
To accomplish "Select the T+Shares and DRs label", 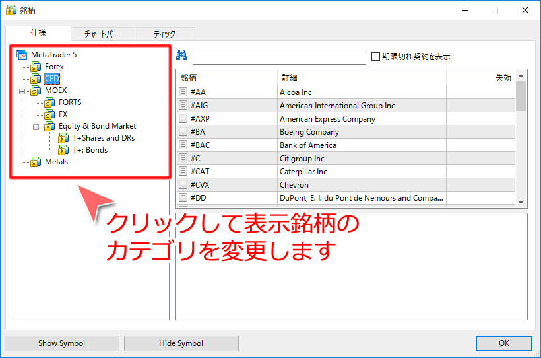I will point(104,138).
